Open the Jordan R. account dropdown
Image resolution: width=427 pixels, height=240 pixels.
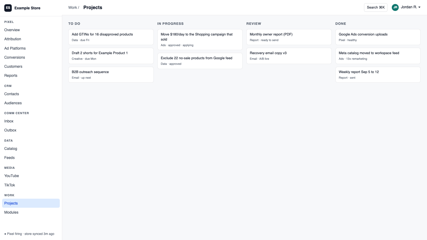click(406, 7)
